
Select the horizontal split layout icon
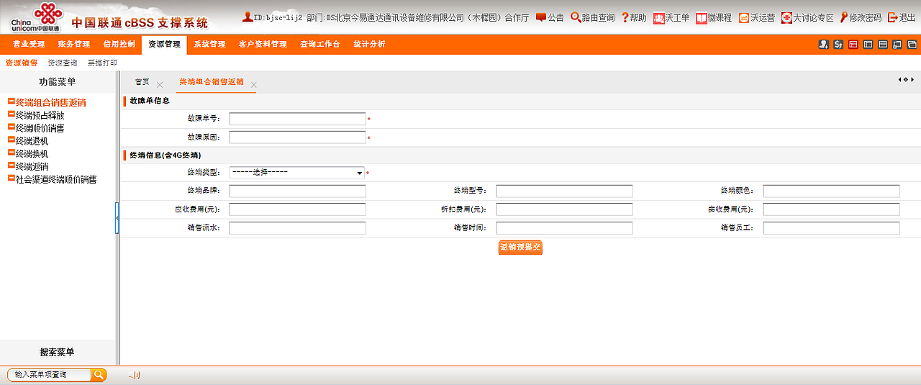tap(882, 45)
